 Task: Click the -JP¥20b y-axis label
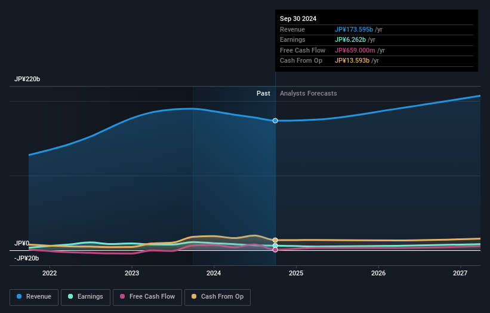tap(27, 258)
